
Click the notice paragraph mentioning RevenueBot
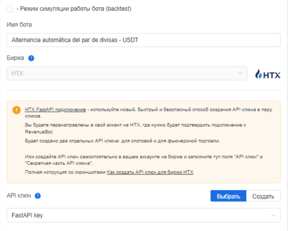[x=135, y=129]
